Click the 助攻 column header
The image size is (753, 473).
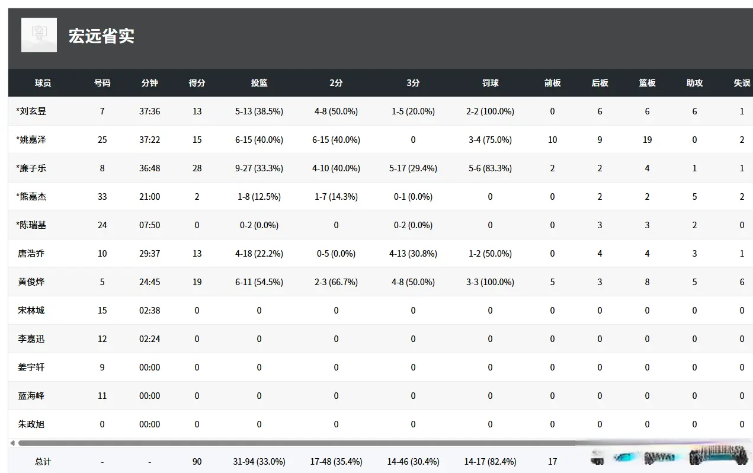694,83
